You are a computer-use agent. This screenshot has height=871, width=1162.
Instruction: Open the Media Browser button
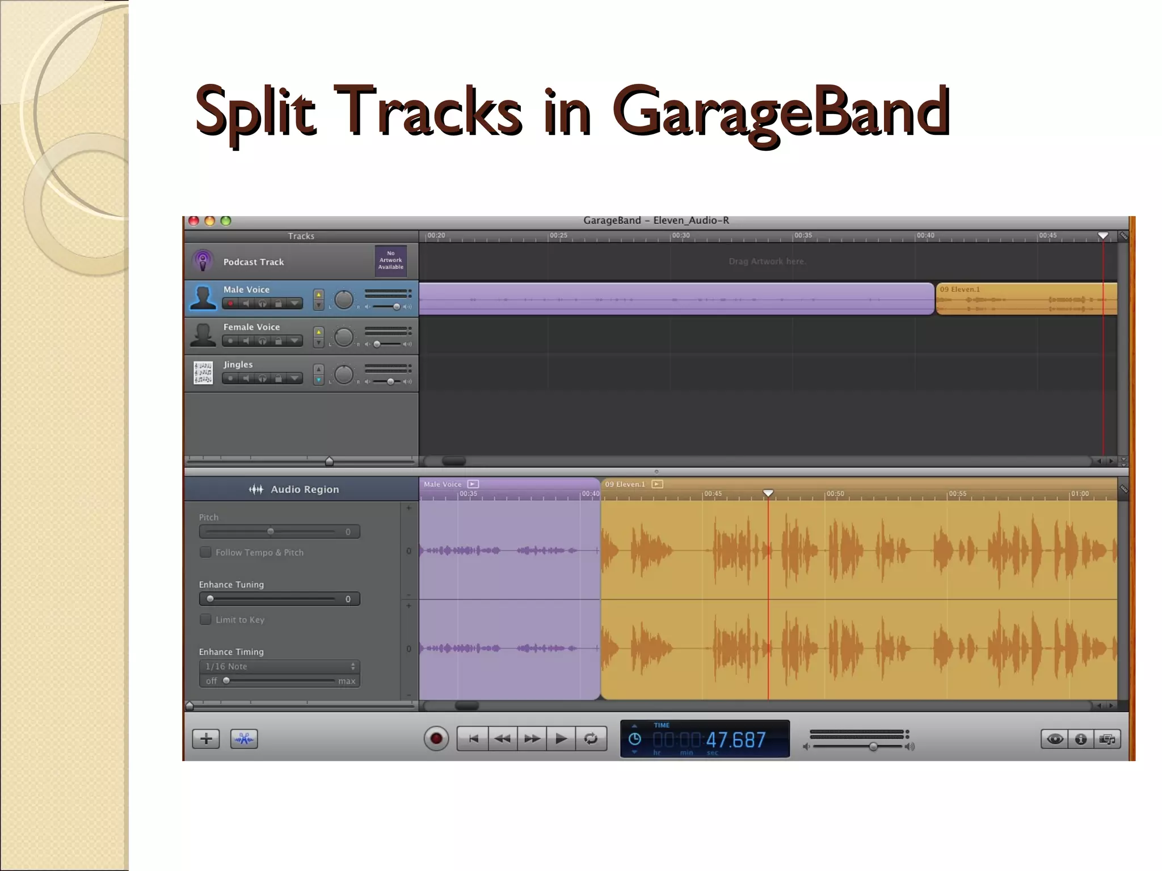(x=1107, y=739)
